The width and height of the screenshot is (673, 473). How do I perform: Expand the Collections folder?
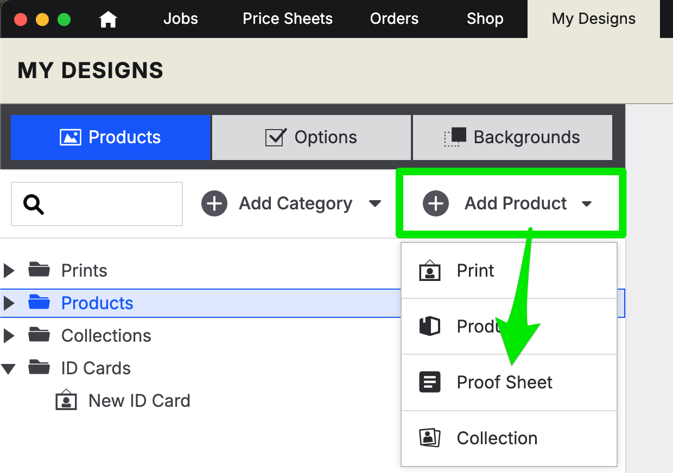point(9,336)
